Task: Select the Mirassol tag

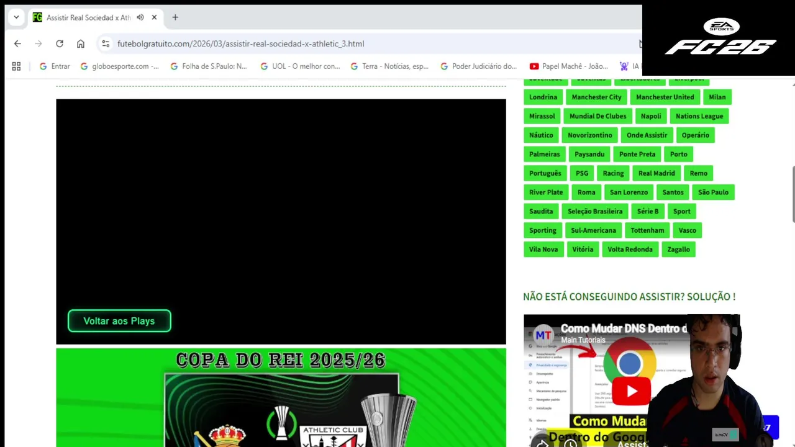Action: pos(542,116)
